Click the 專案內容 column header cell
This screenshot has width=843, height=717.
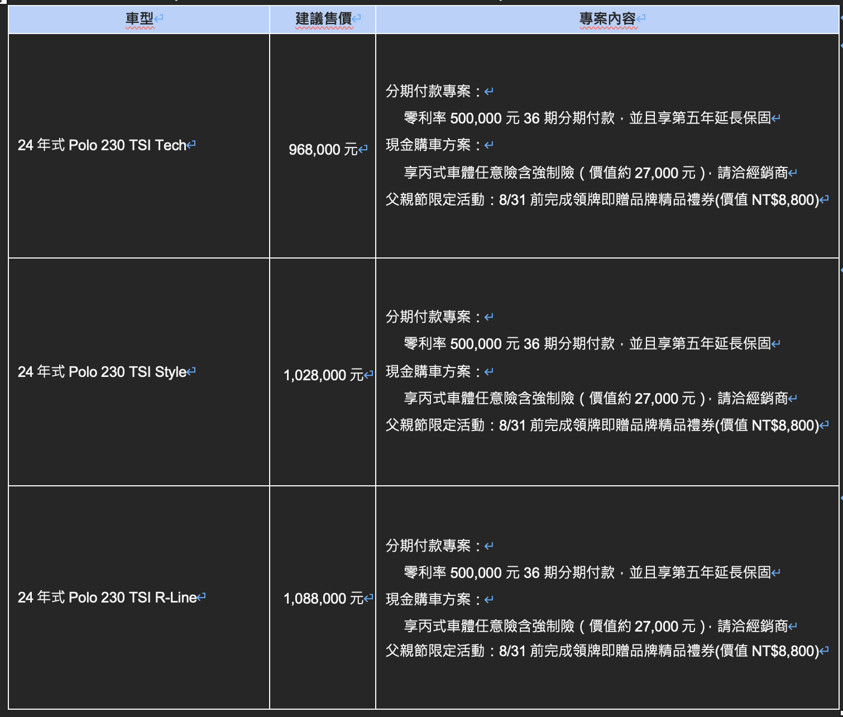607,19
